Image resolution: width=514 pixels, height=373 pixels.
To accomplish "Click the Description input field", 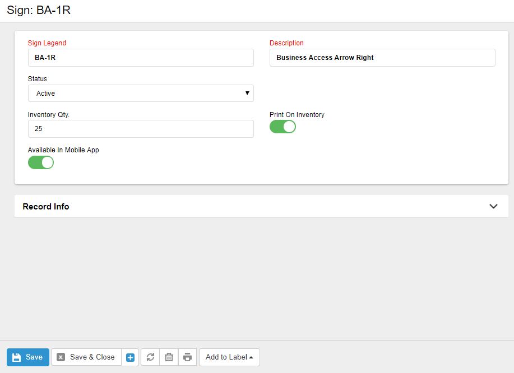I will pos(382,58).
